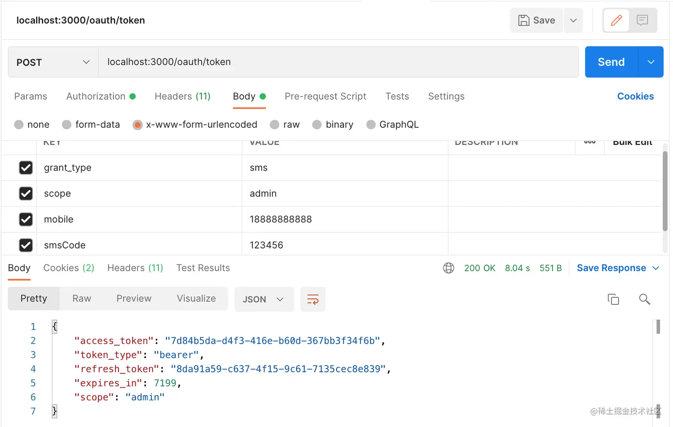Click the network globe icon
This screenshot has width=673, height=427.
(x=449, y=268)
